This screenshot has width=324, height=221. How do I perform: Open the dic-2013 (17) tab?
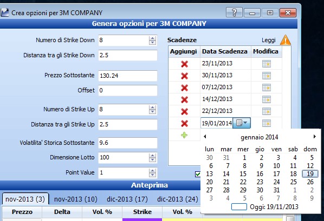click(127, 199)
